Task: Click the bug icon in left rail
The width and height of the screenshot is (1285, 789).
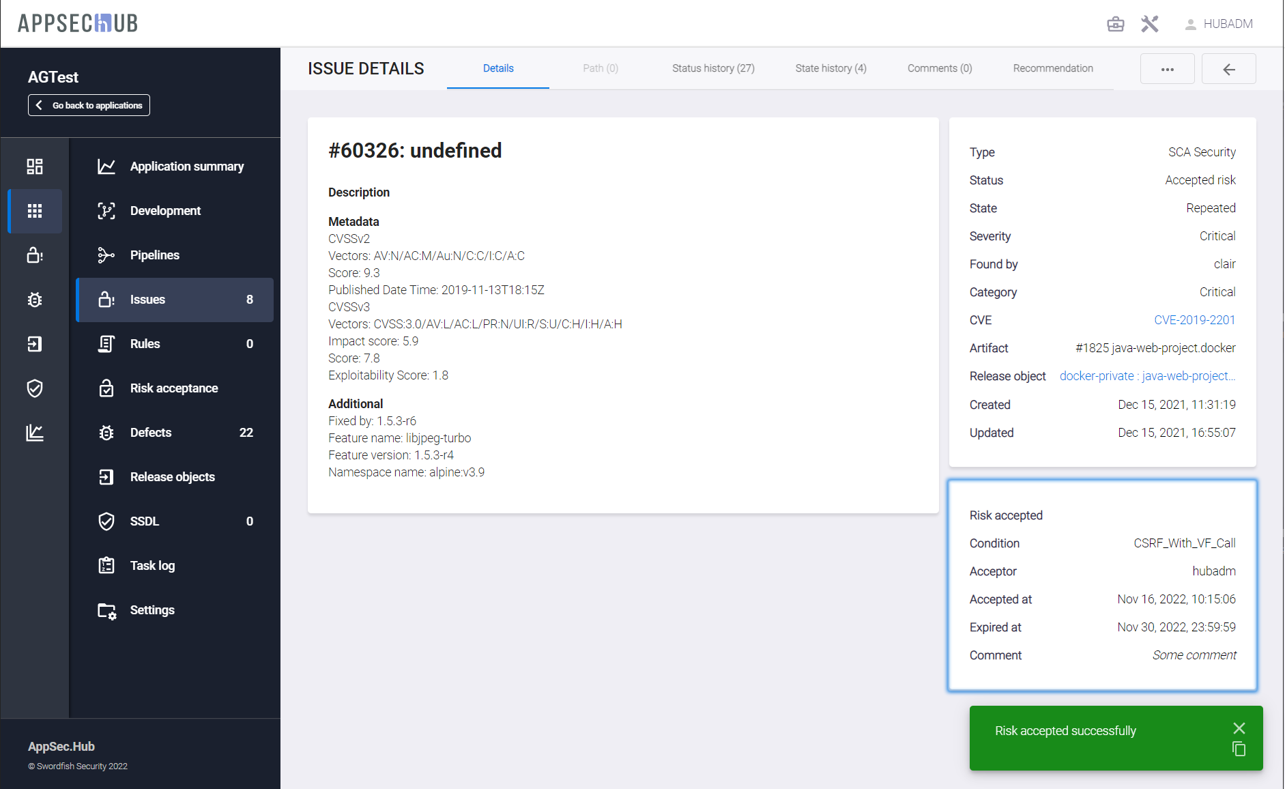Action: click(x=35, y=300)
